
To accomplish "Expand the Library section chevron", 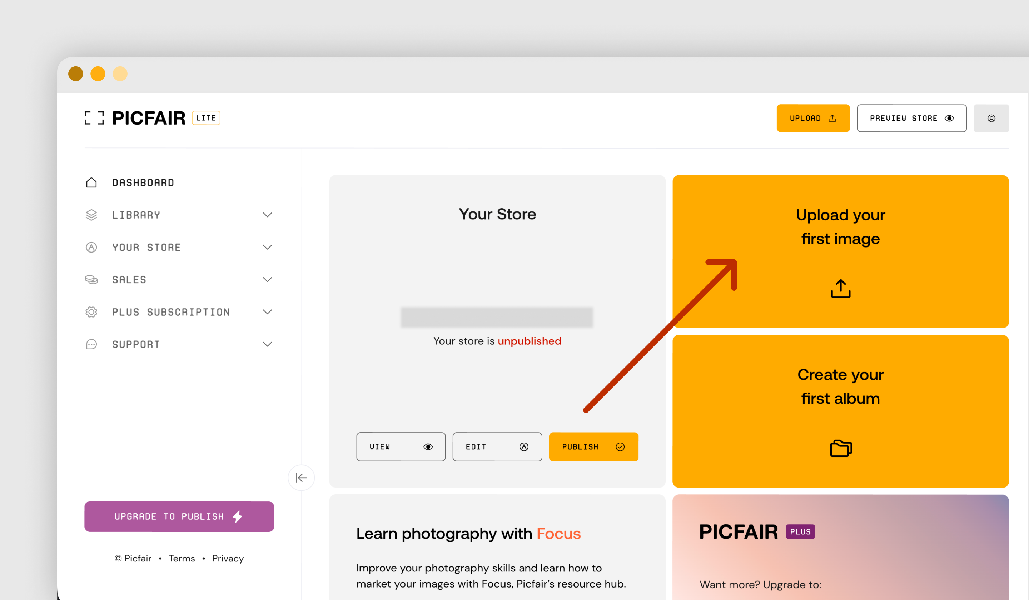I will pyautogui.click(x=268, y=215).
